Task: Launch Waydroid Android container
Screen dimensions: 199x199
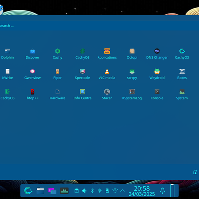Action: coord(157,74)
